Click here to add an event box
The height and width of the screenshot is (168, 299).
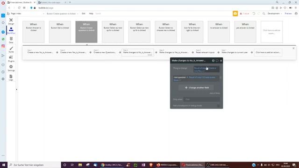coord(272,32)
